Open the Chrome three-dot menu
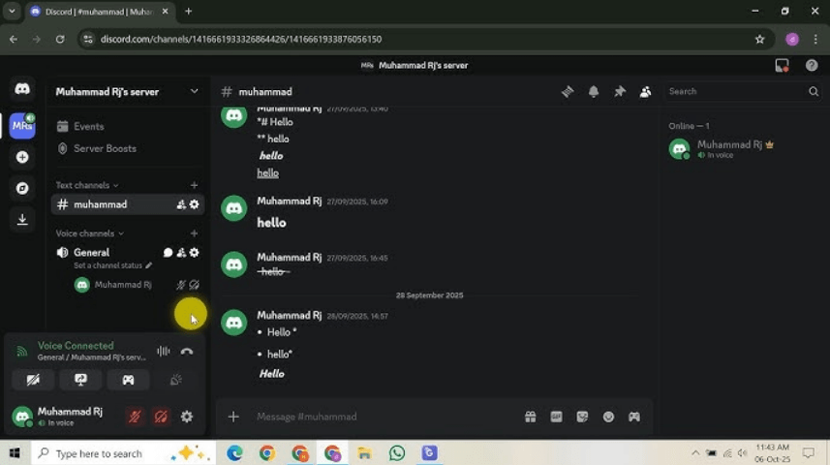 point(815,39)
